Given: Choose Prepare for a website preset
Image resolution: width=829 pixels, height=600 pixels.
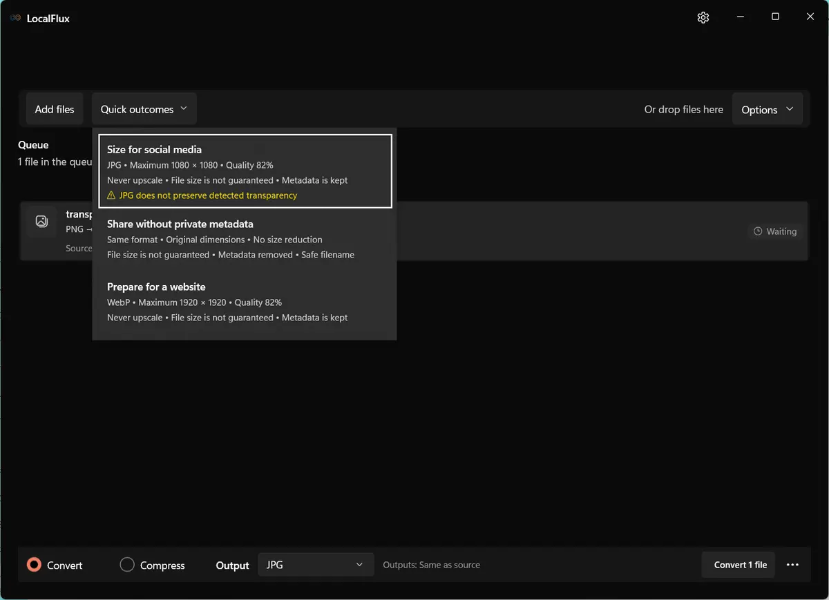Looking at the screenshot, I should (245, 302).
